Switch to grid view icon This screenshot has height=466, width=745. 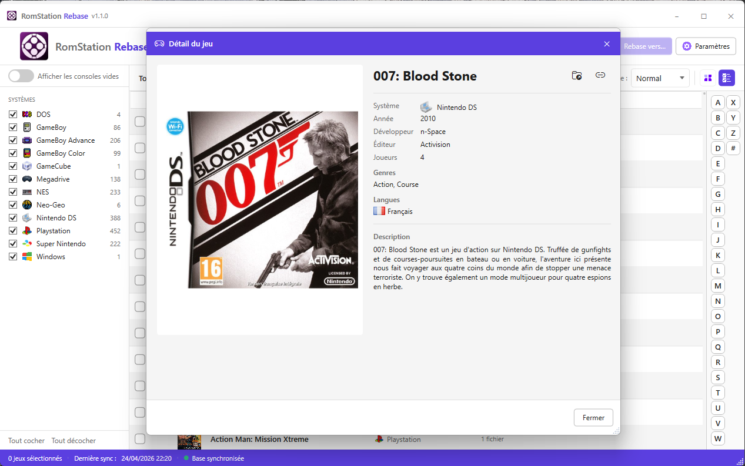click(x=707, y=78)
